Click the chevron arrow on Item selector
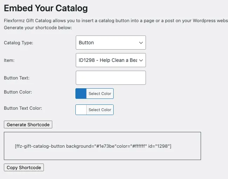228x179 pixels. (x=141, y=60)
